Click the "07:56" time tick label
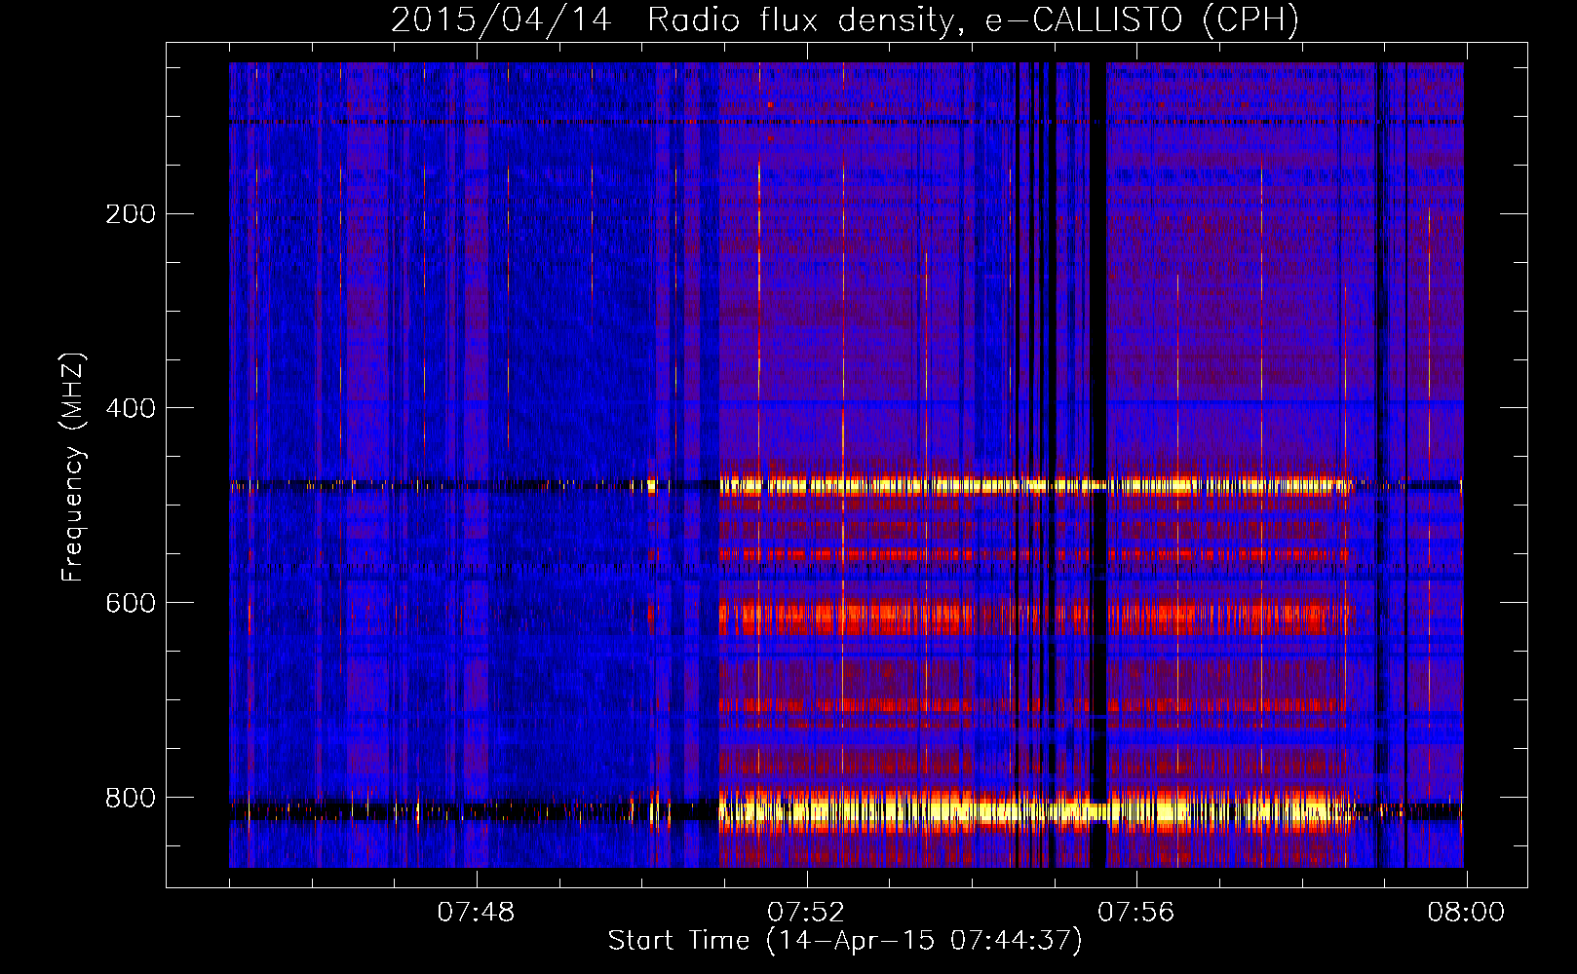Screen dimensions: 1577x974 pyautogui.click(x=1136, y=913)
